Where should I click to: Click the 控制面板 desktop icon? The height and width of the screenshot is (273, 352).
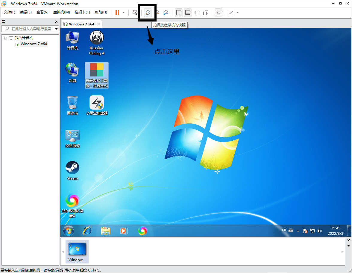[x=72, y=138]
